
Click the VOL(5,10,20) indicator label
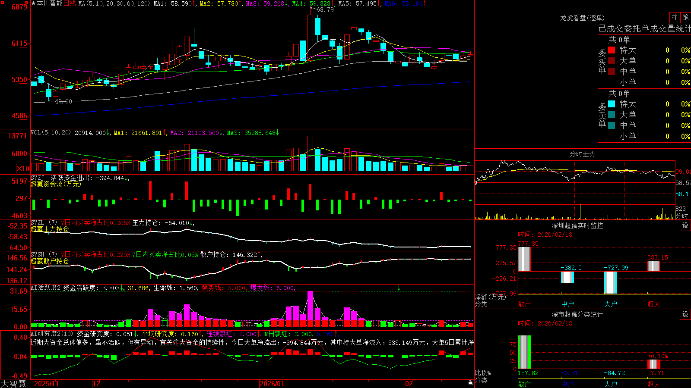(51, 132)
